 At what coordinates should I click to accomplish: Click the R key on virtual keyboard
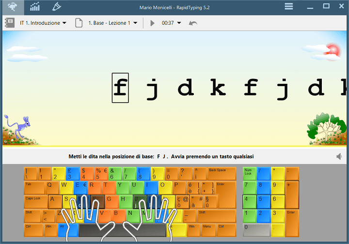point(95,187)
